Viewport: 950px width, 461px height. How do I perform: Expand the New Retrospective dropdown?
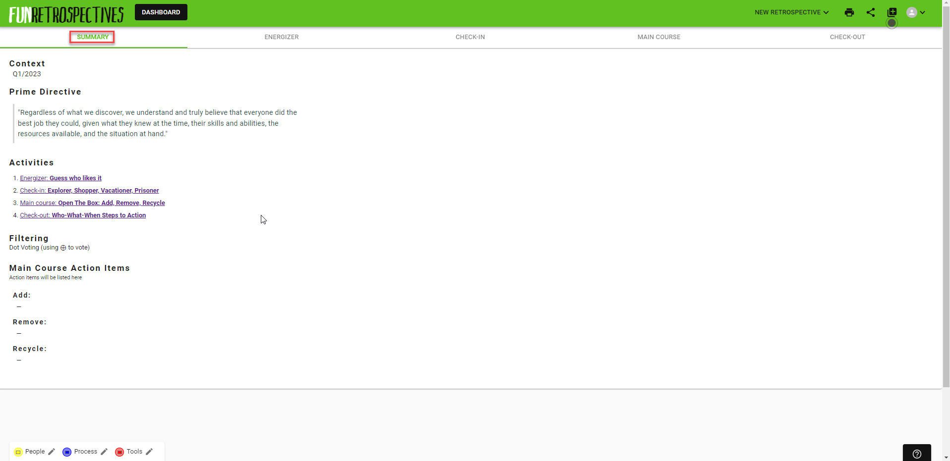791,12
